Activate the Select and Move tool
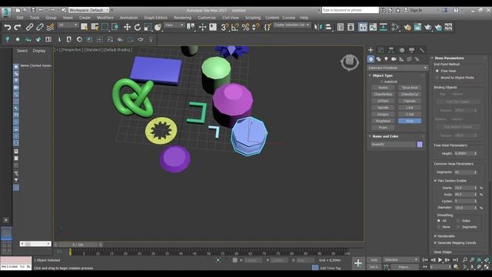492x277 pixels. pyautogui.click(x=127, y=28)
